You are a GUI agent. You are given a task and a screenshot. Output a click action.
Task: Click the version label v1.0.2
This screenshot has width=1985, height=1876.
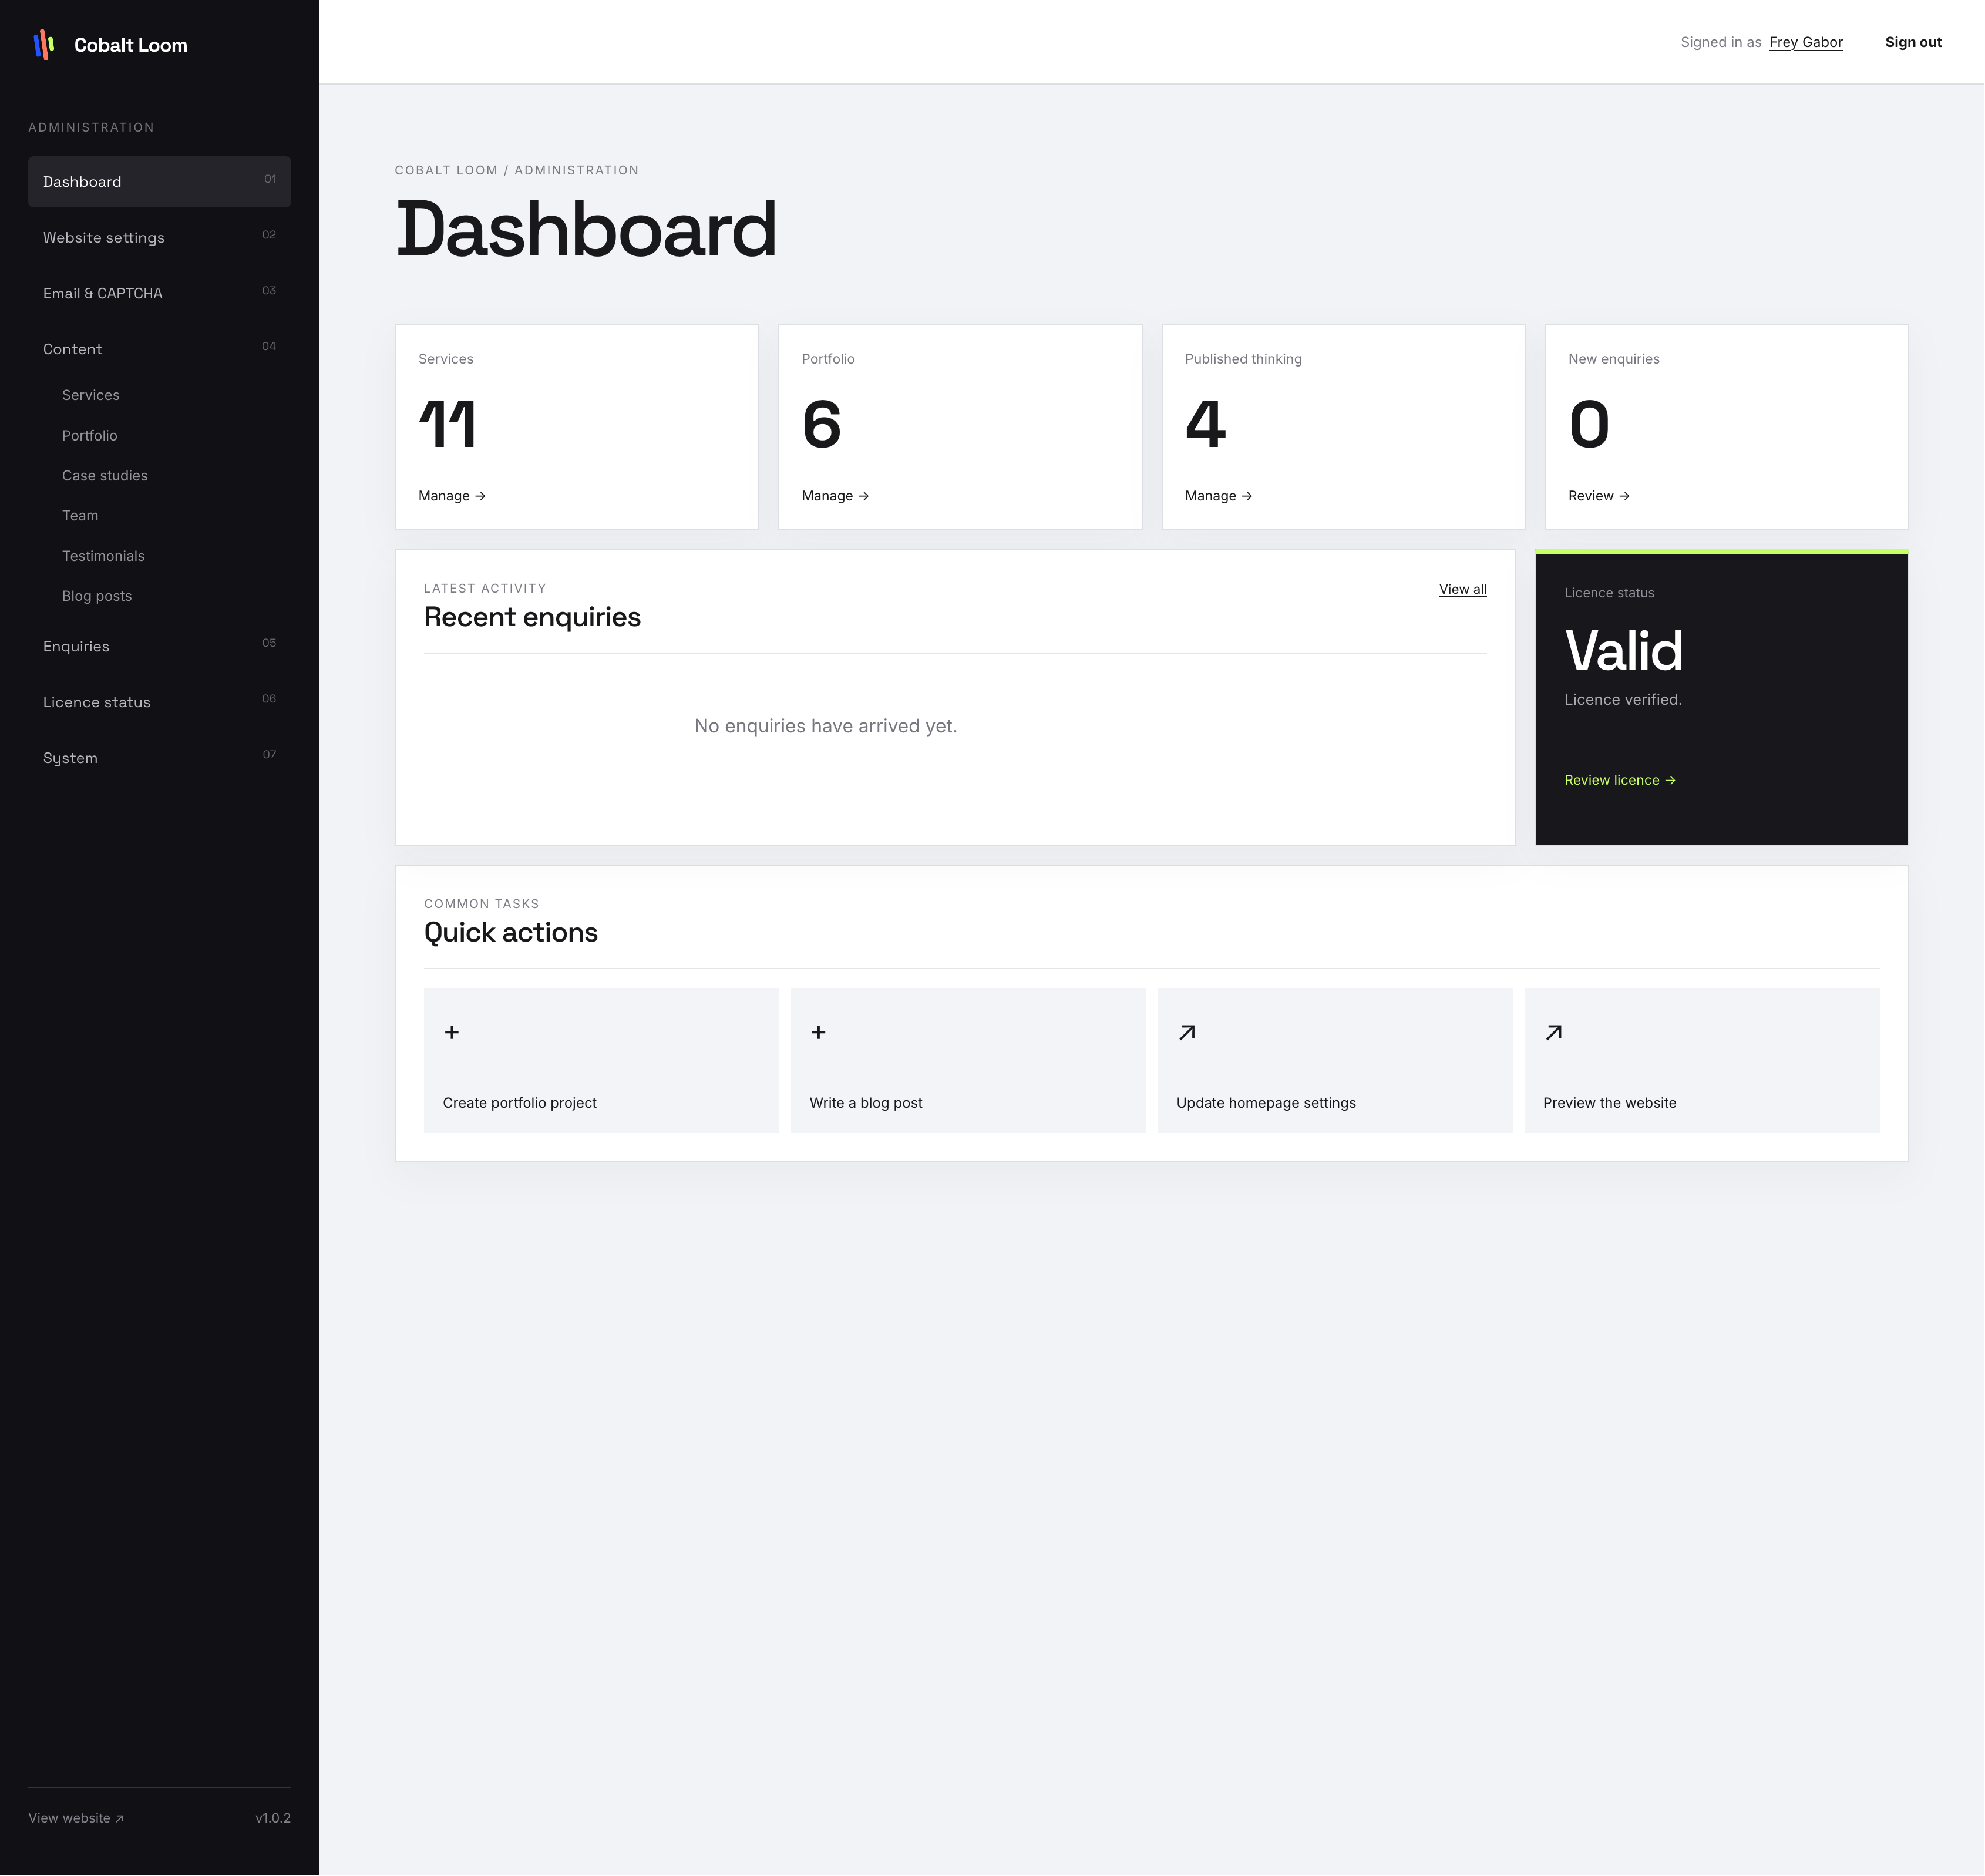(x=273, y=1818)
